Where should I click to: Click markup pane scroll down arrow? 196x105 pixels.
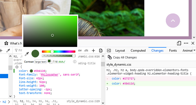point(10,96)
